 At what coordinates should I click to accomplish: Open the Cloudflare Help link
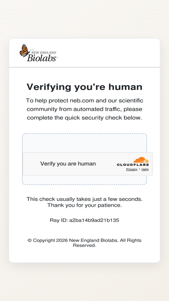pyautogui.click(x=145, y=169)
